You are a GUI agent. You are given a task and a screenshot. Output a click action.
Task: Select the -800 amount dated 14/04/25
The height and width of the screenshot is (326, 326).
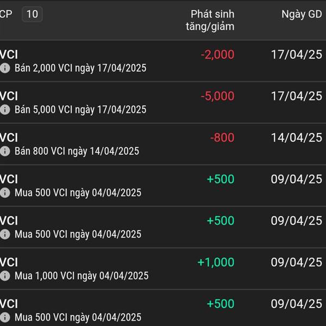pos(222,137)
